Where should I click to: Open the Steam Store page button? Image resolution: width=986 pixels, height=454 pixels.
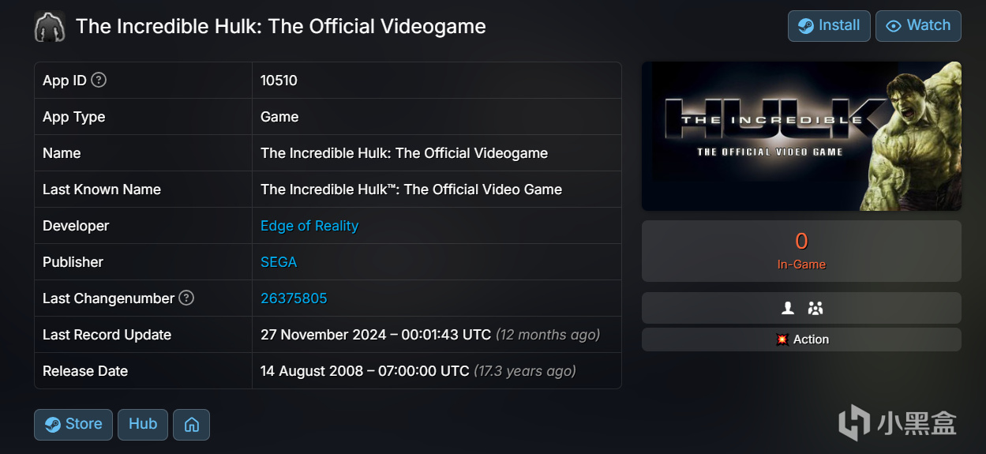point(73,424)
